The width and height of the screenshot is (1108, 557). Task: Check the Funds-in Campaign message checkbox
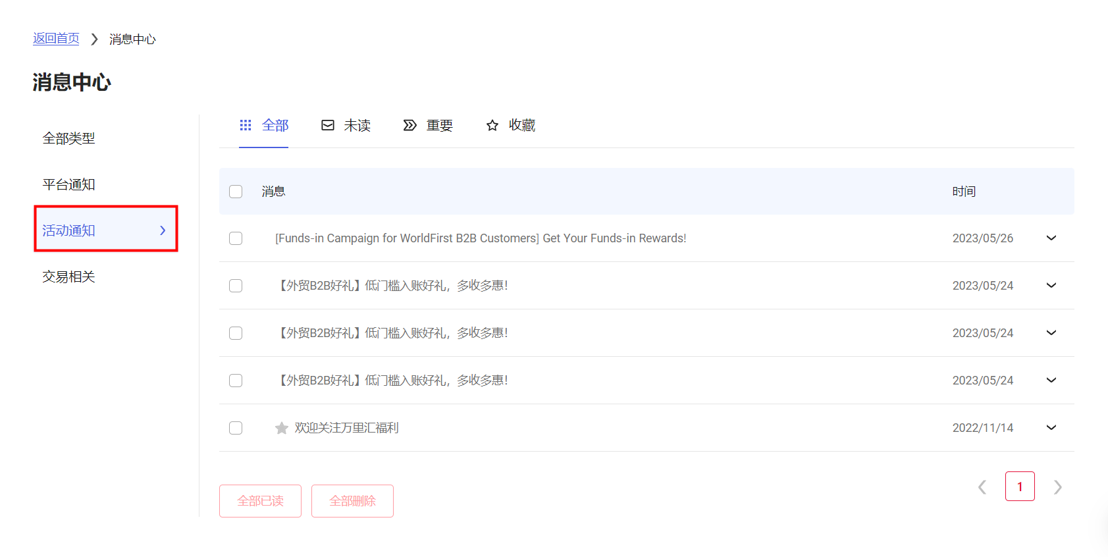236,238
